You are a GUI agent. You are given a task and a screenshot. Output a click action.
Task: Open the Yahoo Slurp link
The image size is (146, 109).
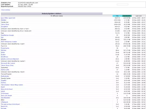[x=5, y=24]
